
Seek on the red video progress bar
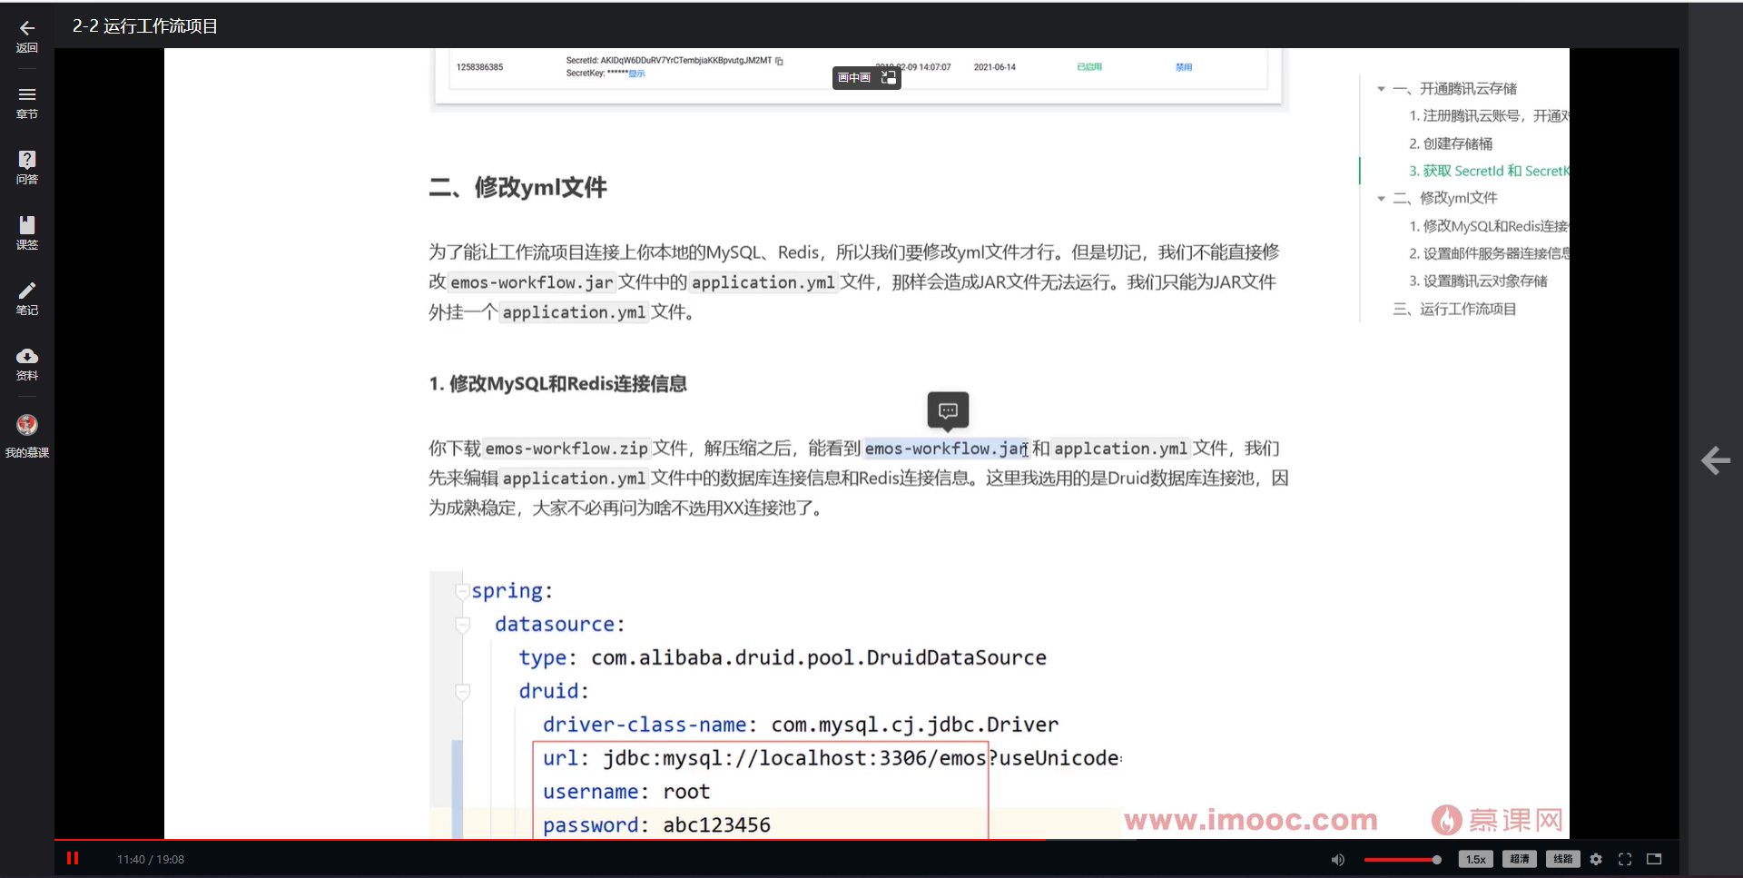point(866,840)
